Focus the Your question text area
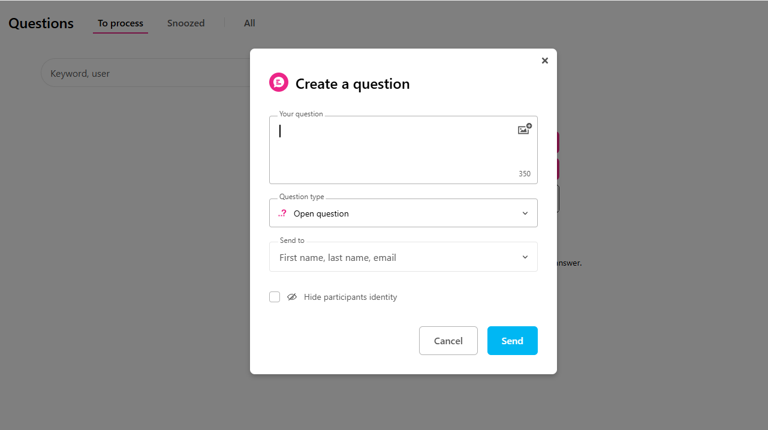This screenshot has width=768, height=430. point(390,150)
